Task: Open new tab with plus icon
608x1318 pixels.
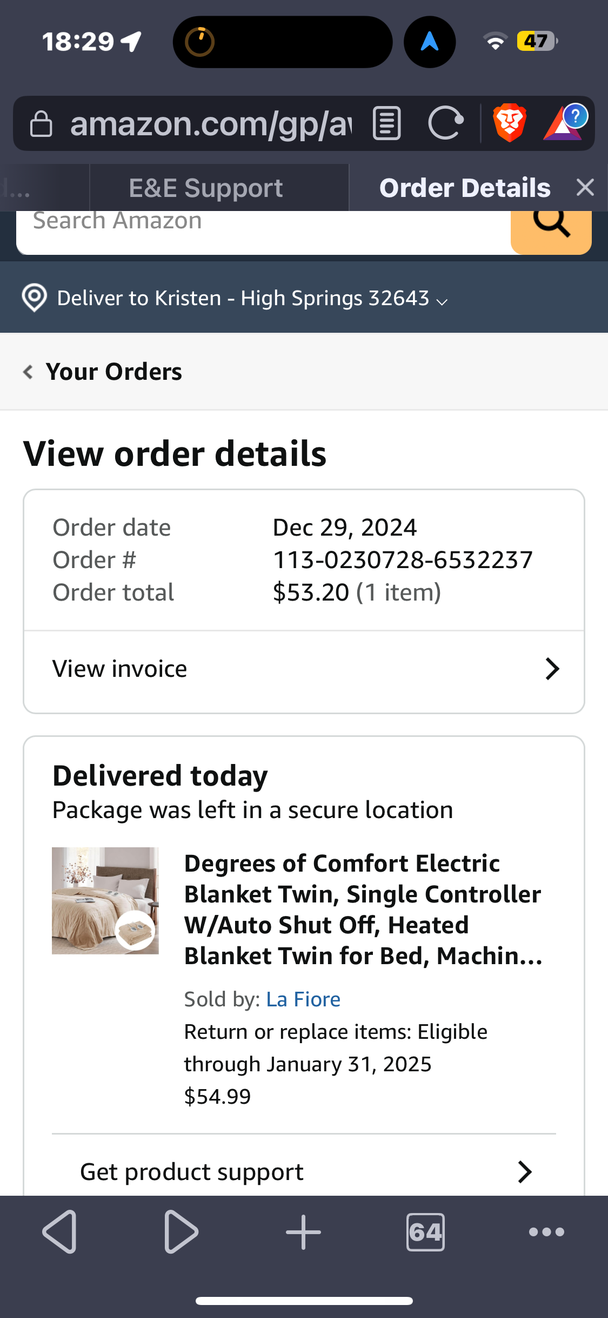Action: [x=303, y=1232]
